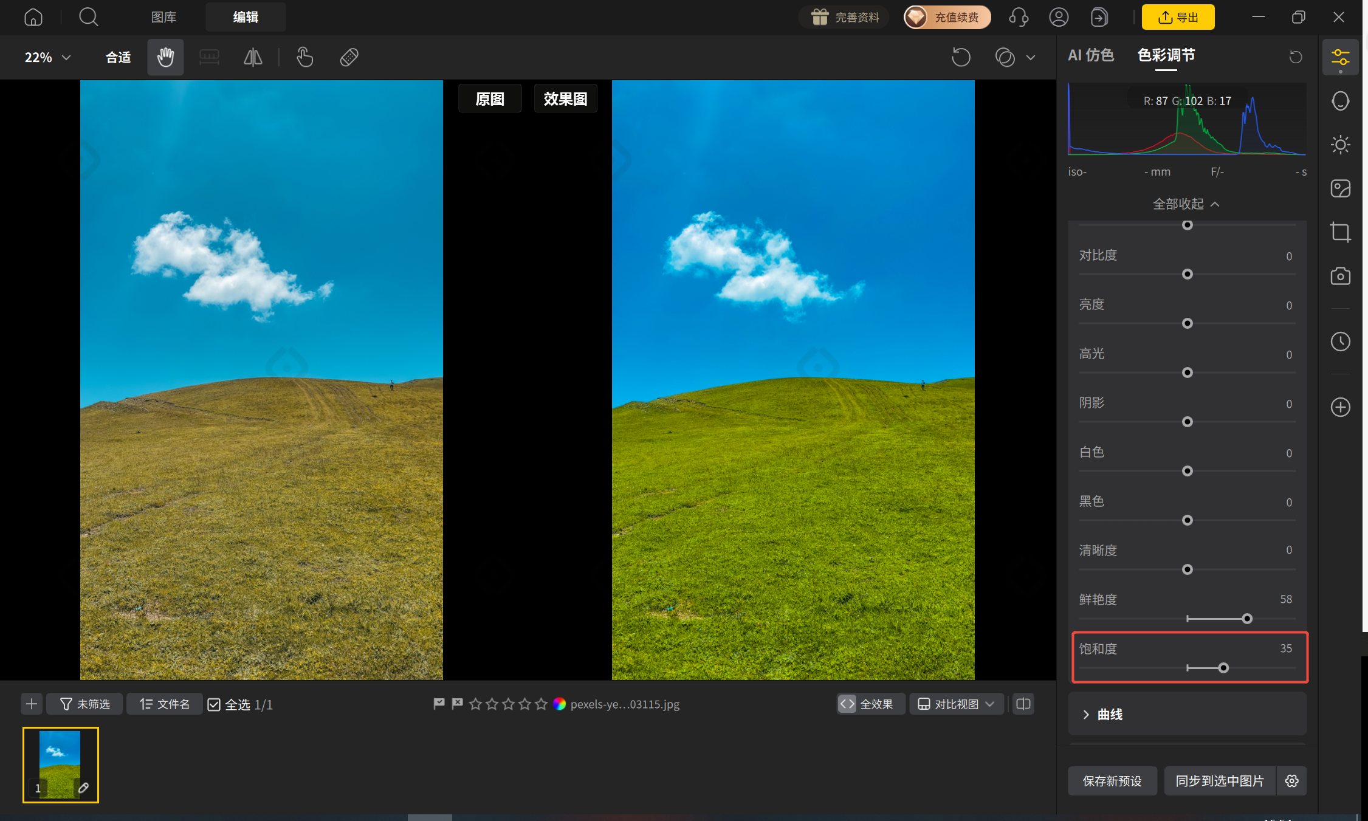
Task: Open the 对比视图 compare view dropdown
Action: coord(956,704)
